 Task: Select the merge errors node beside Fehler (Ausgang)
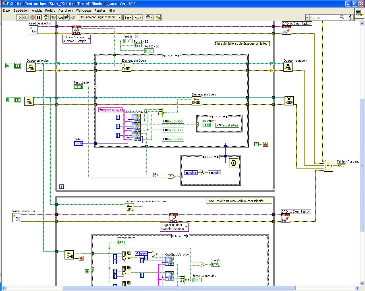tap(329, 166)
